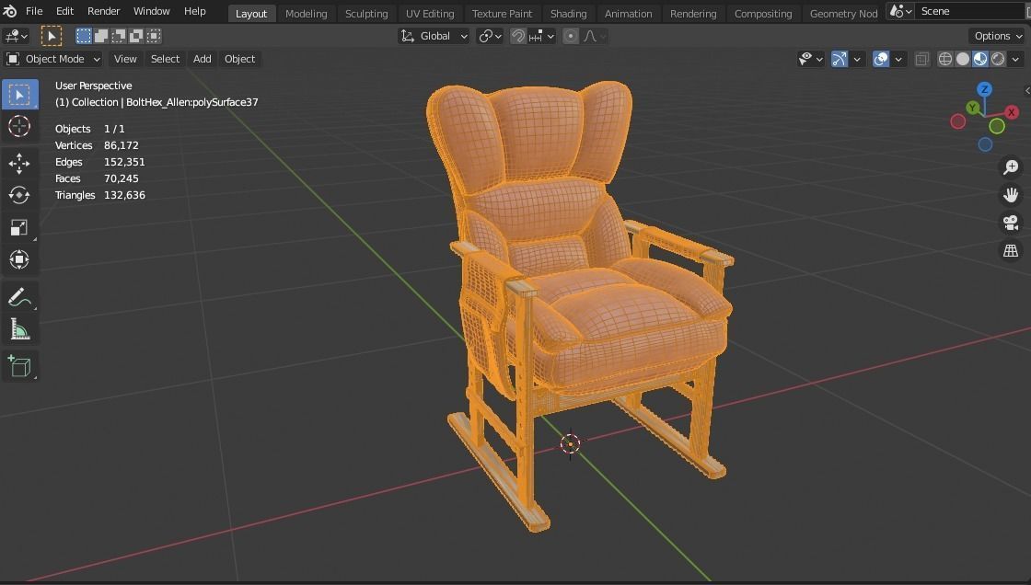The image size is (1031, 585).
Task: Set selection mode to new selection
Action: pyautogui.click(x=84, y=36)
